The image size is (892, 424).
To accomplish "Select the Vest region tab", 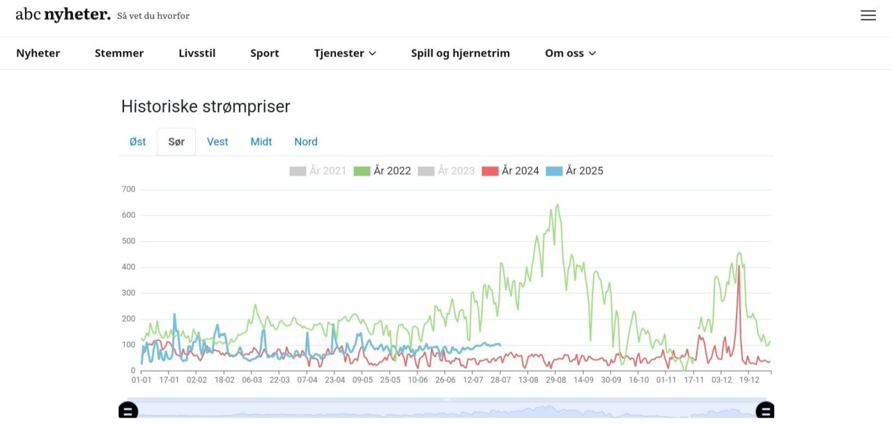I will click(x=217, y=142).
